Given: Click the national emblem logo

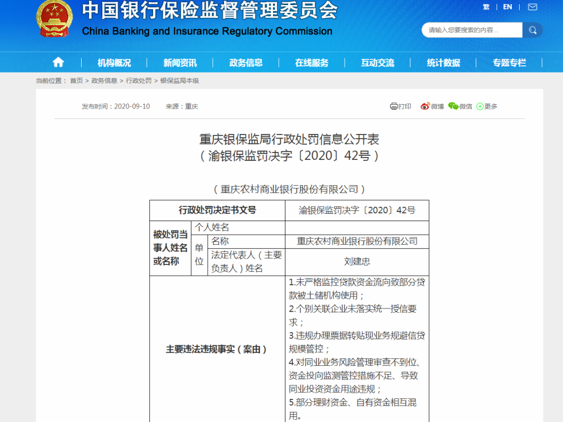Looking at the screenshot, I should (54, 19).
